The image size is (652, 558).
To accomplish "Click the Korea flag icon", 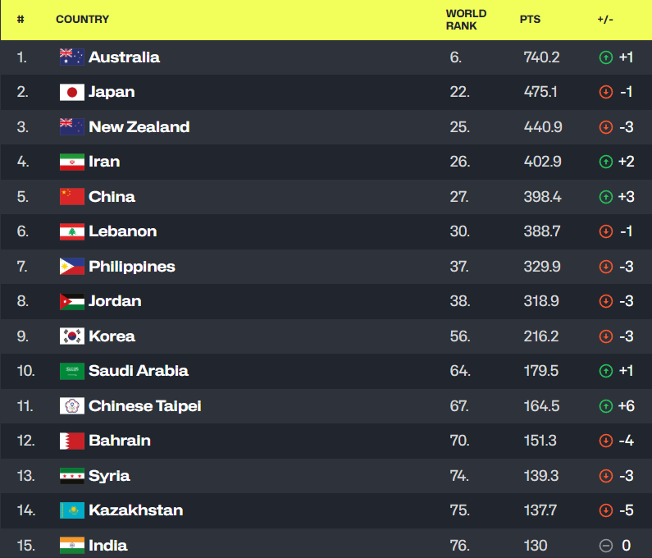I will tap(72, 336).
